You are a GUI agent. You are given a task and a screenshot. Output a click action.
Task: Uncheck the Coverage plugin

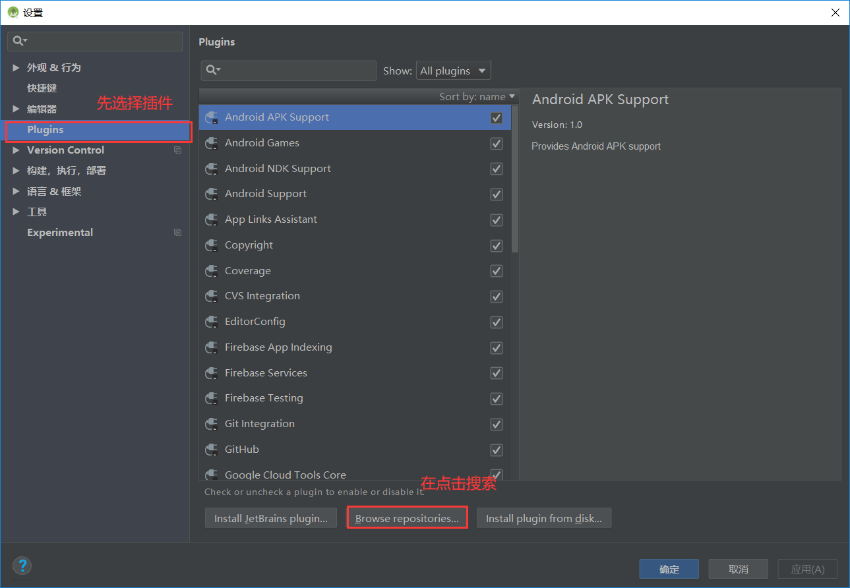[497, 271]
